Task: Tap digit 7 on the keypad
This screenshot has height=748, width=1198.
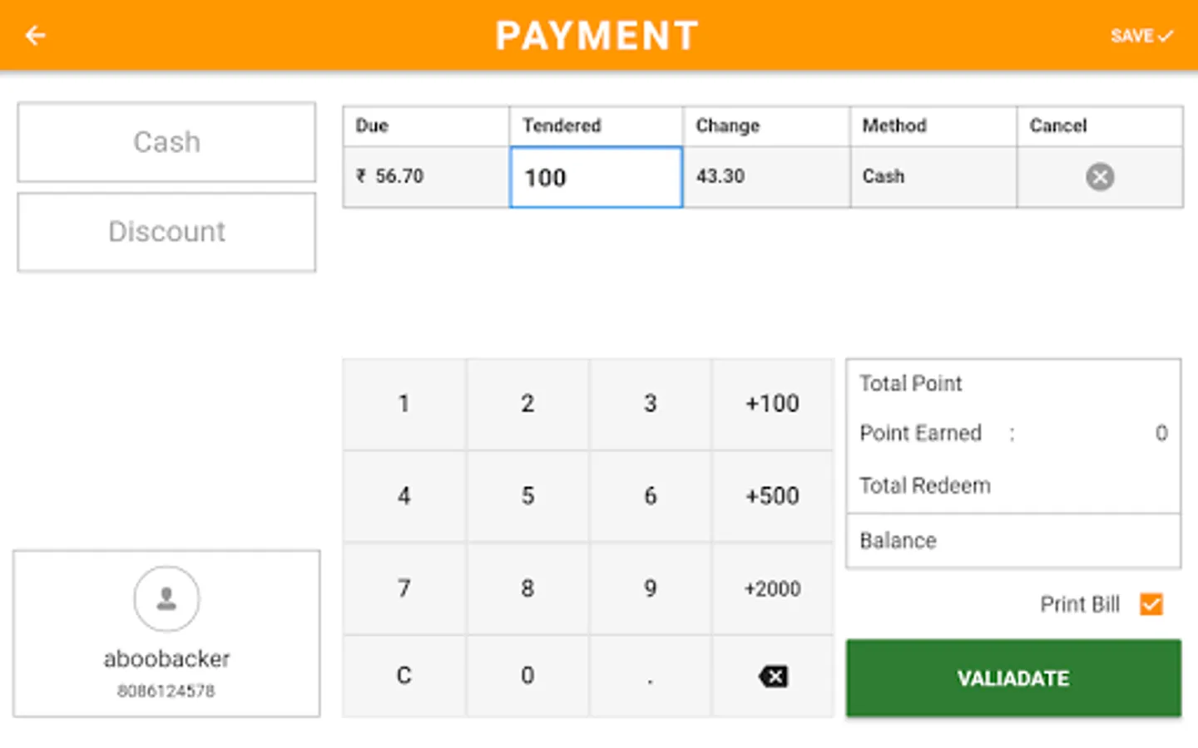Action: pyautogui.click(x=404, y=588)
